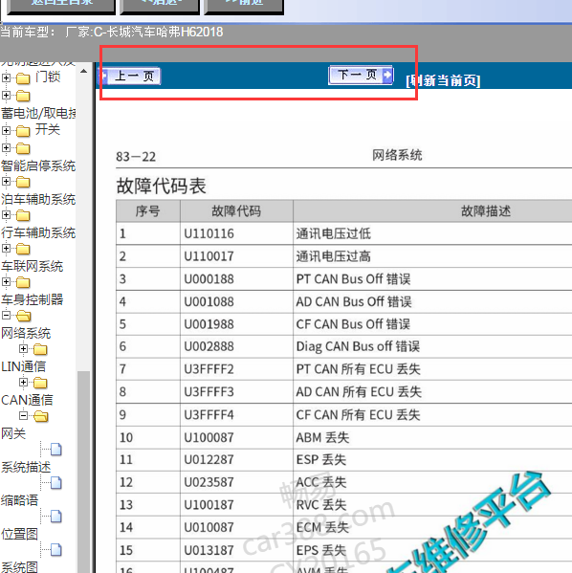572x573 pixels.
Task: Click fault code U110017
Action: [209, 256]
